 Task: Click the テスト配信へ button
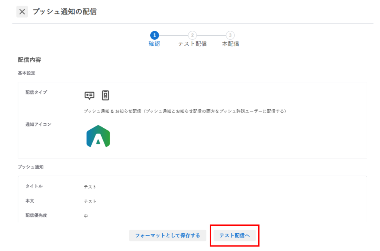pos(235,235)
